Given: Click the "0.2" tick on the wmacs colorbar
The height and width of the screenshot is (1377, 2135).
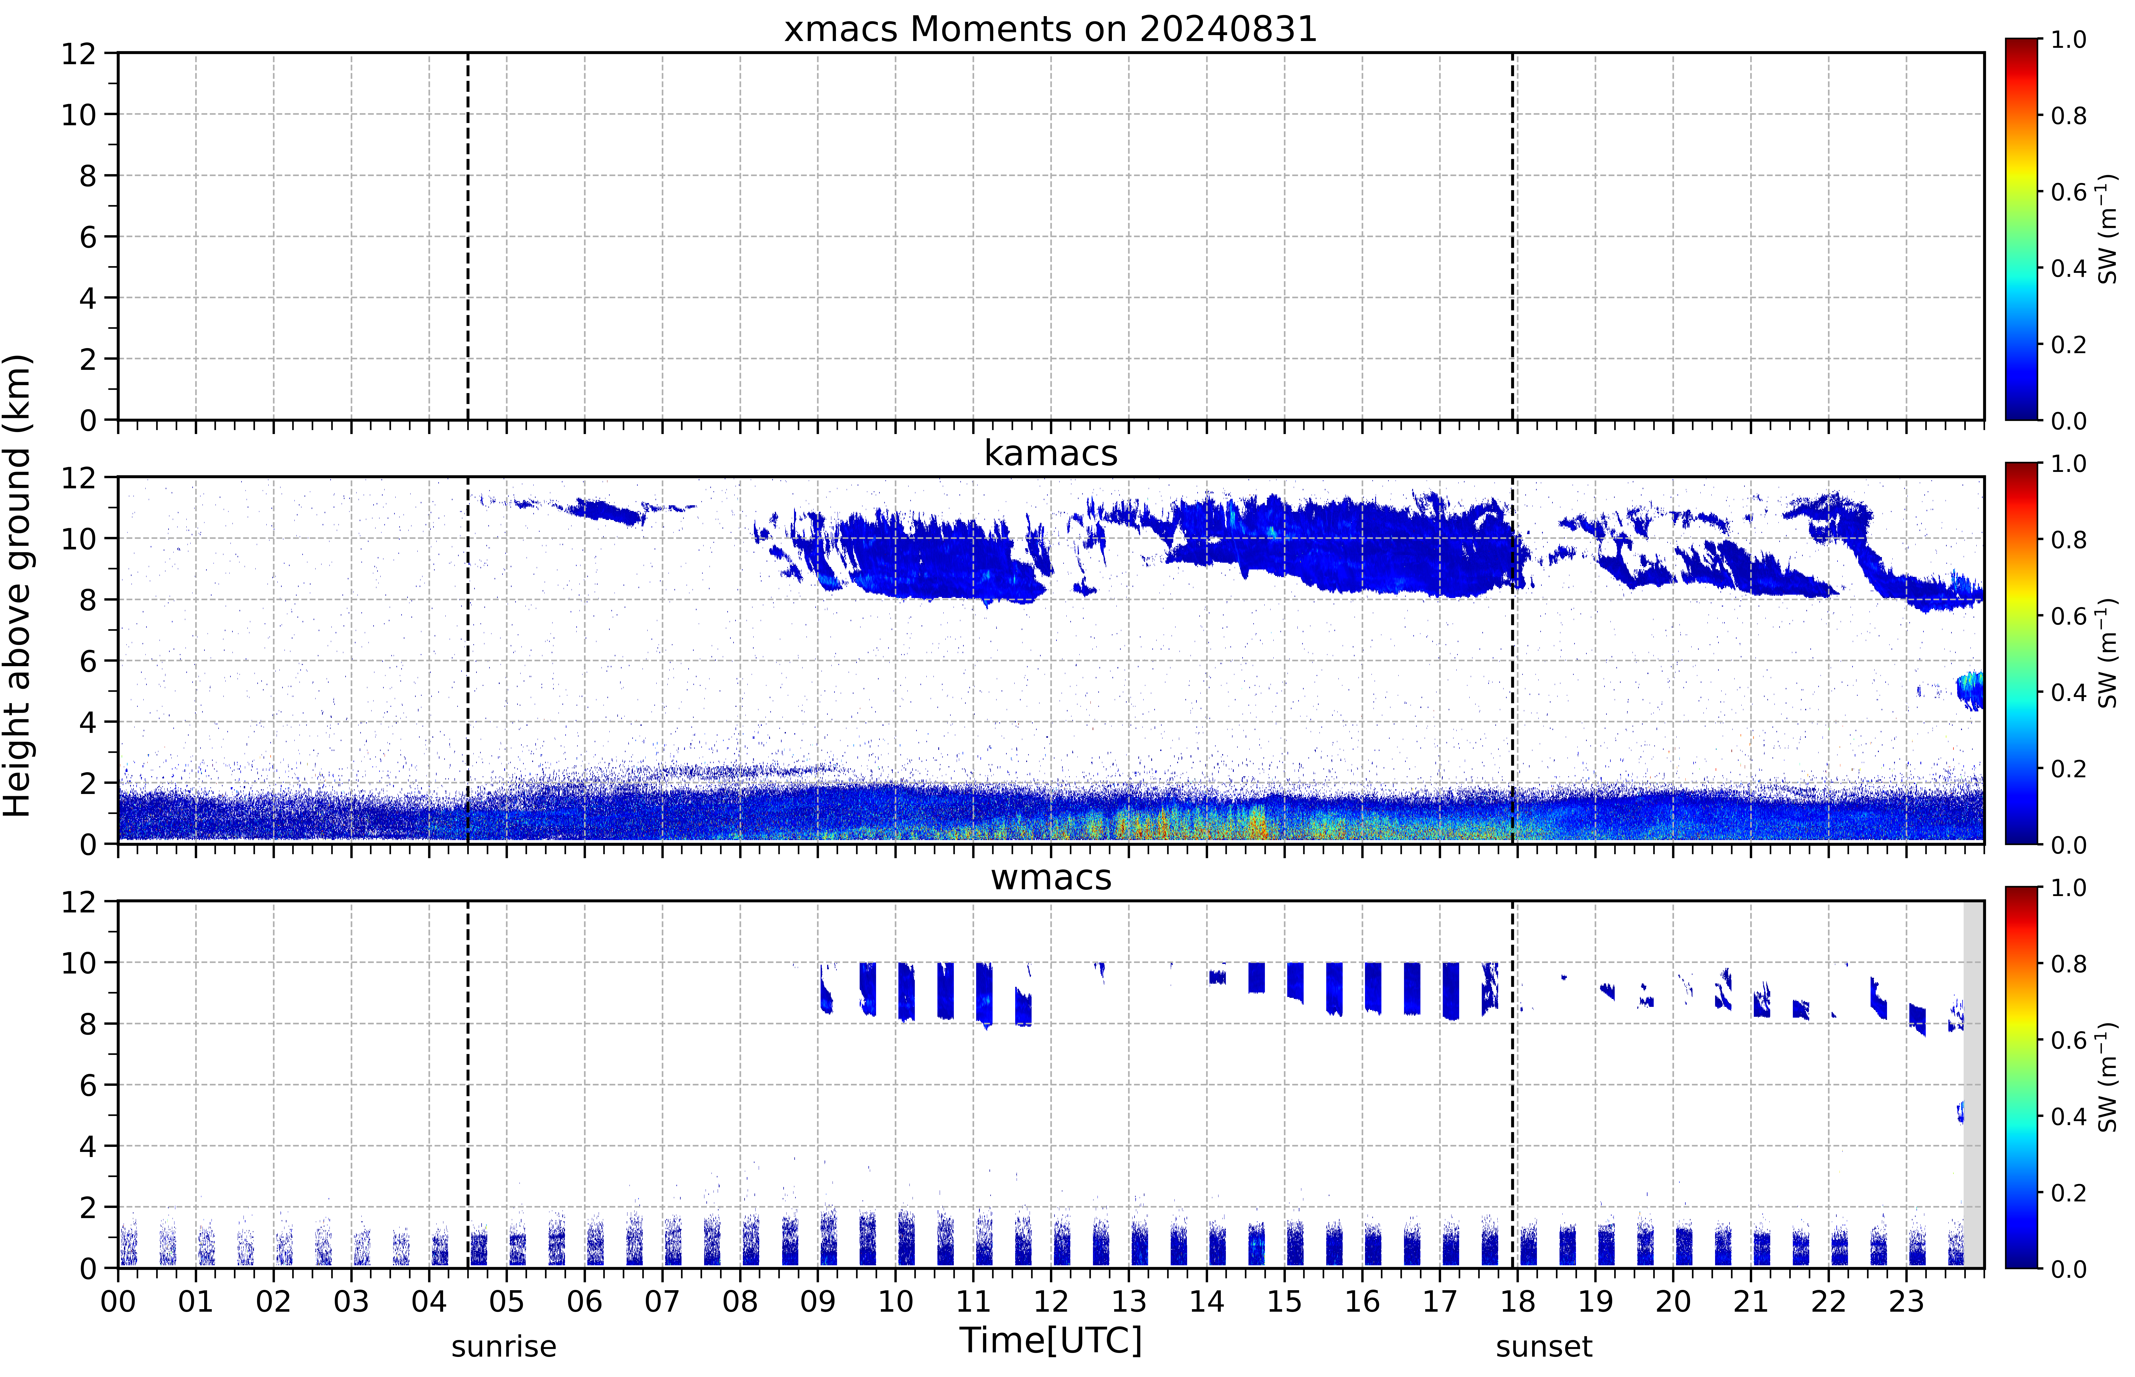Looking at the screenshot, I should coord(2069,1193).
